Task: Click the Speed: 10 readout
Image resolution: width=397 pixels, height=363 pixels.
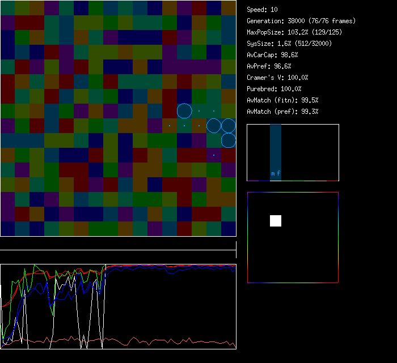Action: [263, 10]
